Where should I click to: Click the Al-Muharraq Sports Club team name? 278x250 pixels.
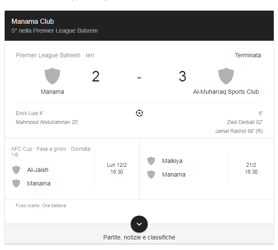(226, 92)
